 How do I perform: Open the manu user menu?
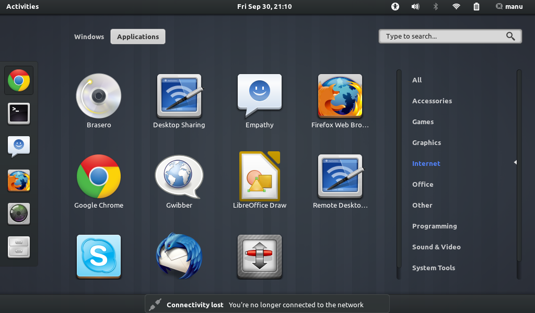click(x=509, y=6)
